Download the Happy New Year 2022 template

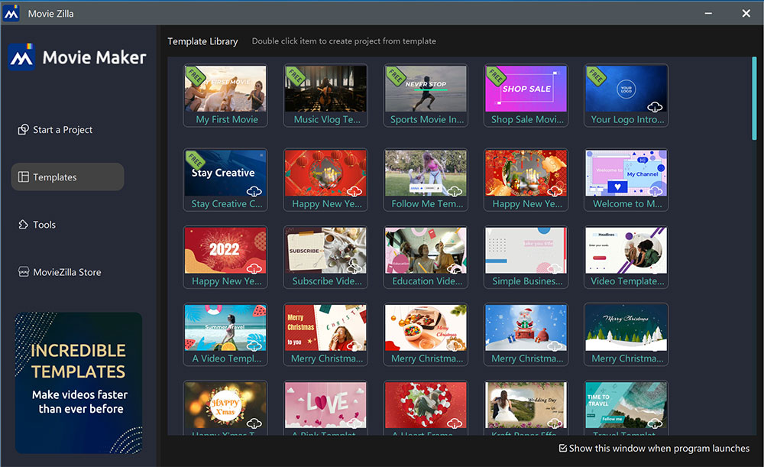254,268
